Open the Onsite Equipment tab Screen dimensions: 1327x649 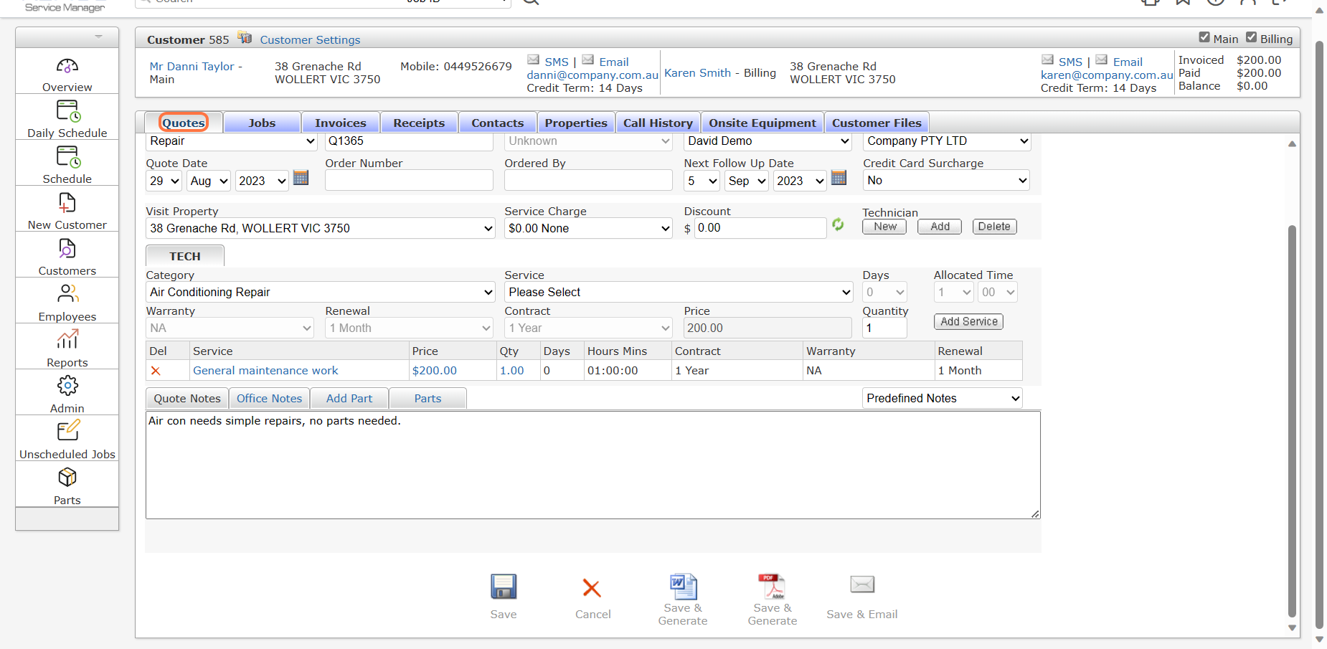[x=762, y=123]
